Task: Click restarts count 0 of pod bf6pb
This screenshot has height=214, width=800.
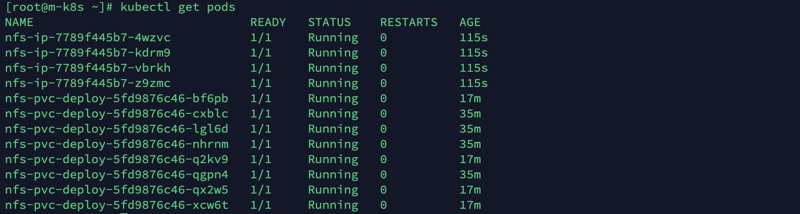Action: pos(384,99)
